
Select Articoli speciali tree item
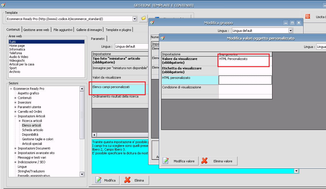[32, 144]
